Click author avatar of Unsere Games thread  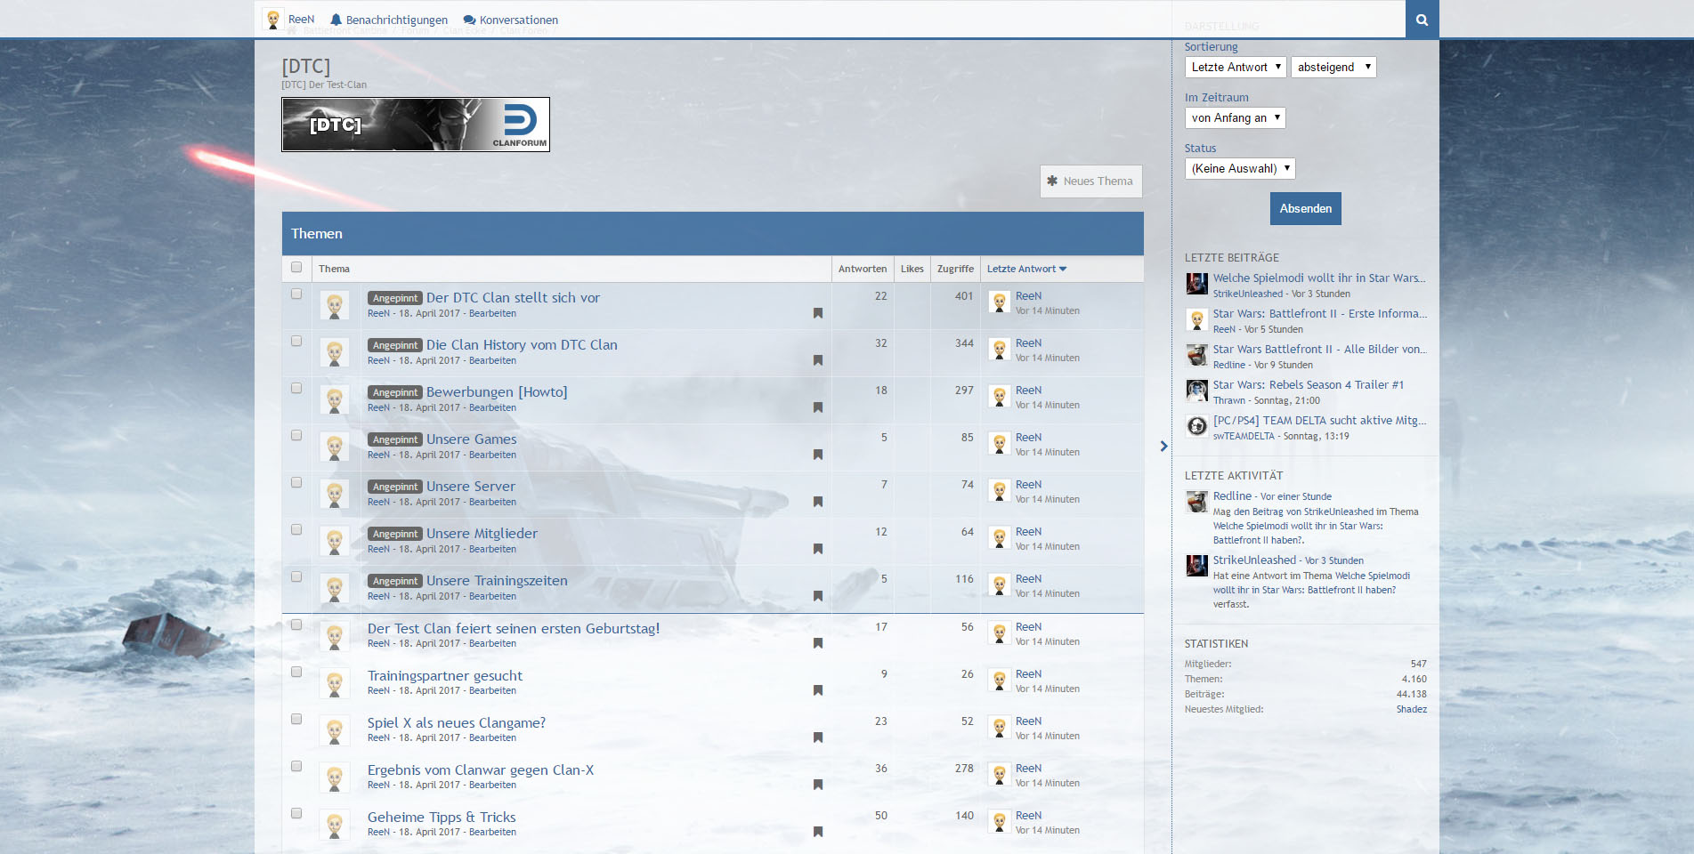335,447
